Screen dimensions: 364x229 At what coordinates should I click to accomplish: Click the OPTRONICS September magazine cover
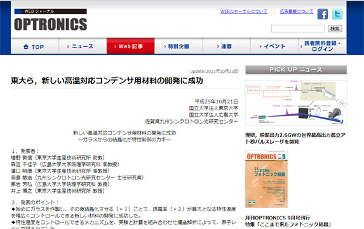pyautogui.click(x=267, y=179)
